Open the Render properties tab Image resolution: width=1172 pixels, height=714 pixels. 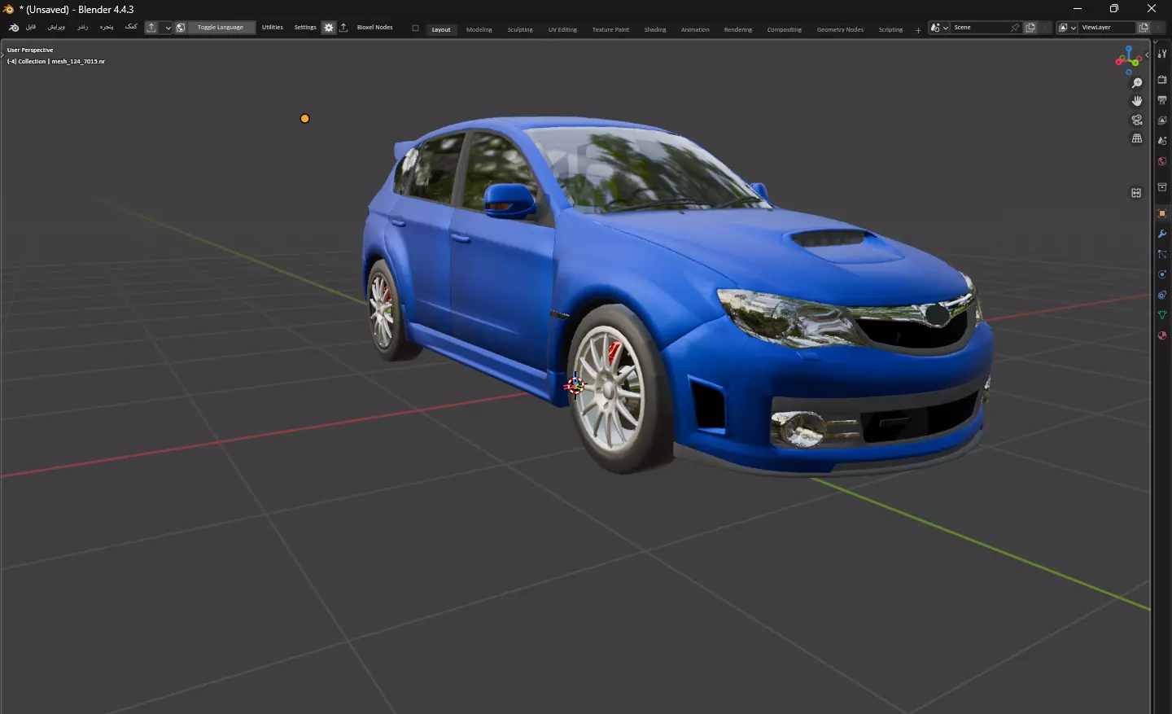pyautogui.click(x=1162, y=80)
